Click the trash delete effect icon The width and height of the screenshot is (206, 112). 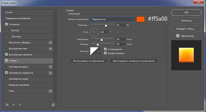pos(53,105)
